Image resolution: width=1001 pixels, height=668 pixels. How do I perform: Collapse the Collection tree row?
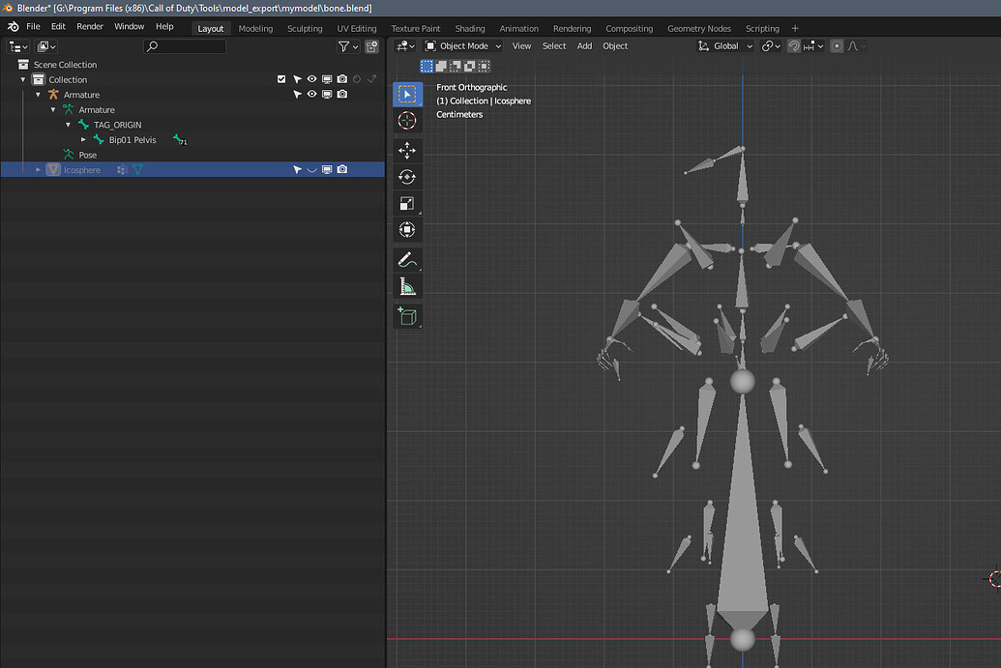pyautogui.click(x=23, y=79)
